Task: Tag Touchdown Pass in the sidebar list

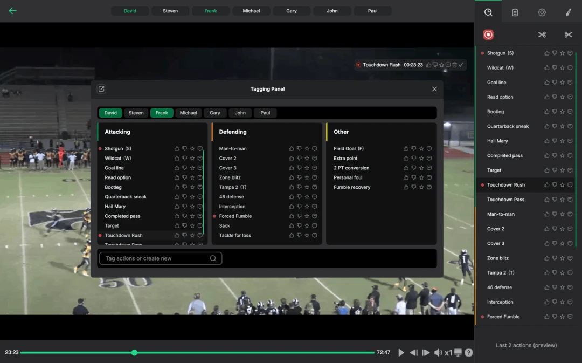Action: pyautogui.click(x=505, y=200)
